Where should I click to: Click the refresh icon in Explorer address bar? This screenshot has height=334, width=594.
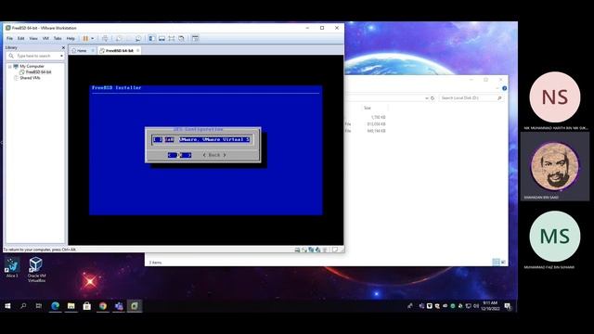433,98
